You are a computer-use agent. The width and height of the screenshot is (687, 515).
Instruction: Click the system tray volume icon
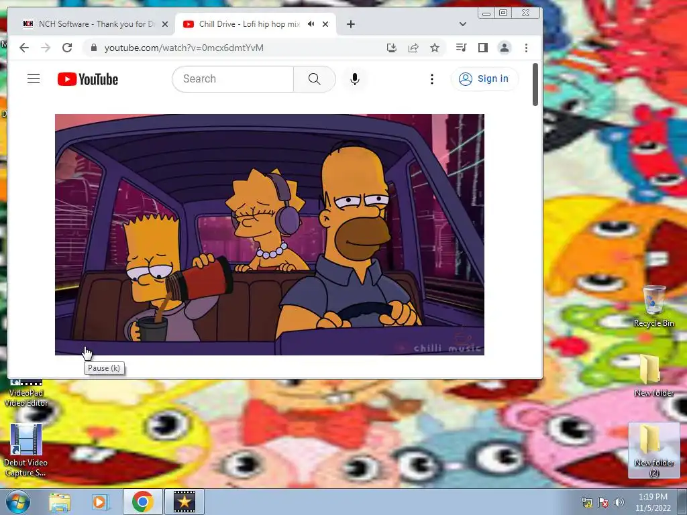tap(619, 502)
